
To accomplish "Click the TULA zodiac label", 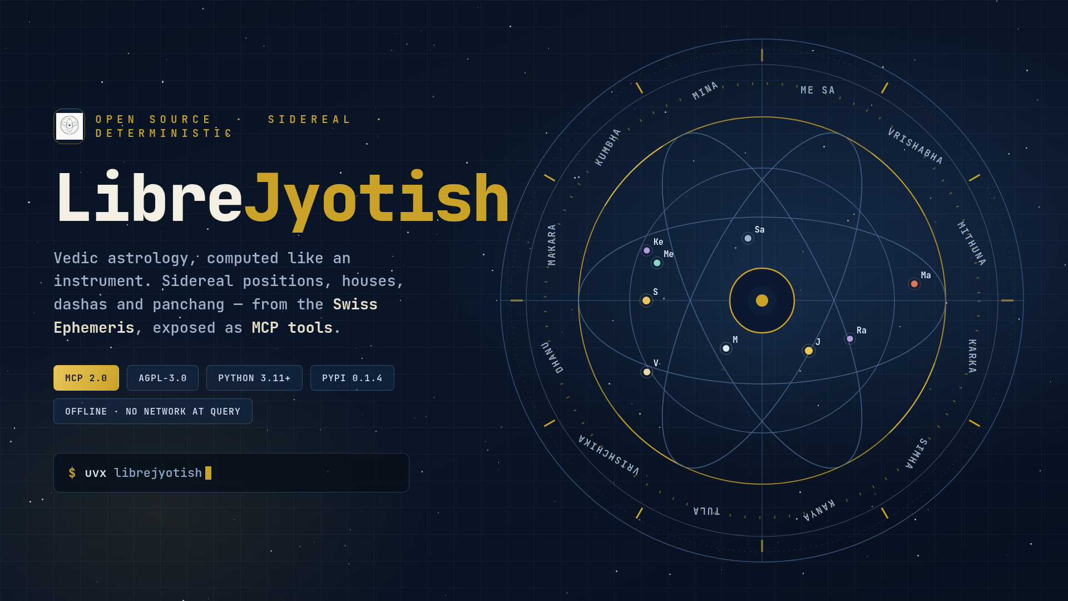I will (706, 511).
